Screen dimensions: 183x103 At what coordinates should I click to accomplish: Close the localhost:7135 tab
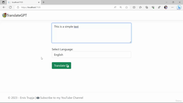pos(39,2)
